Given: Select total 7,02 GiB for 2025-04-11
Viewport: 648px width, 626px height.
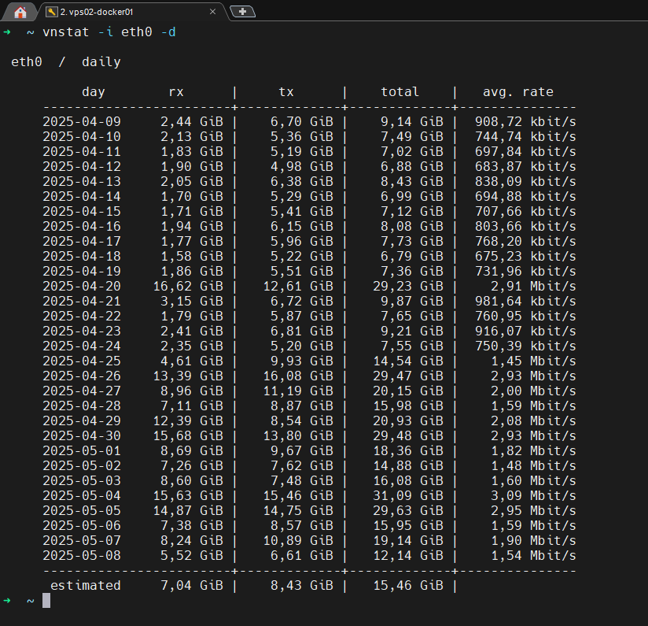Looking at the screenshot, I should click(x=411, y=151).
